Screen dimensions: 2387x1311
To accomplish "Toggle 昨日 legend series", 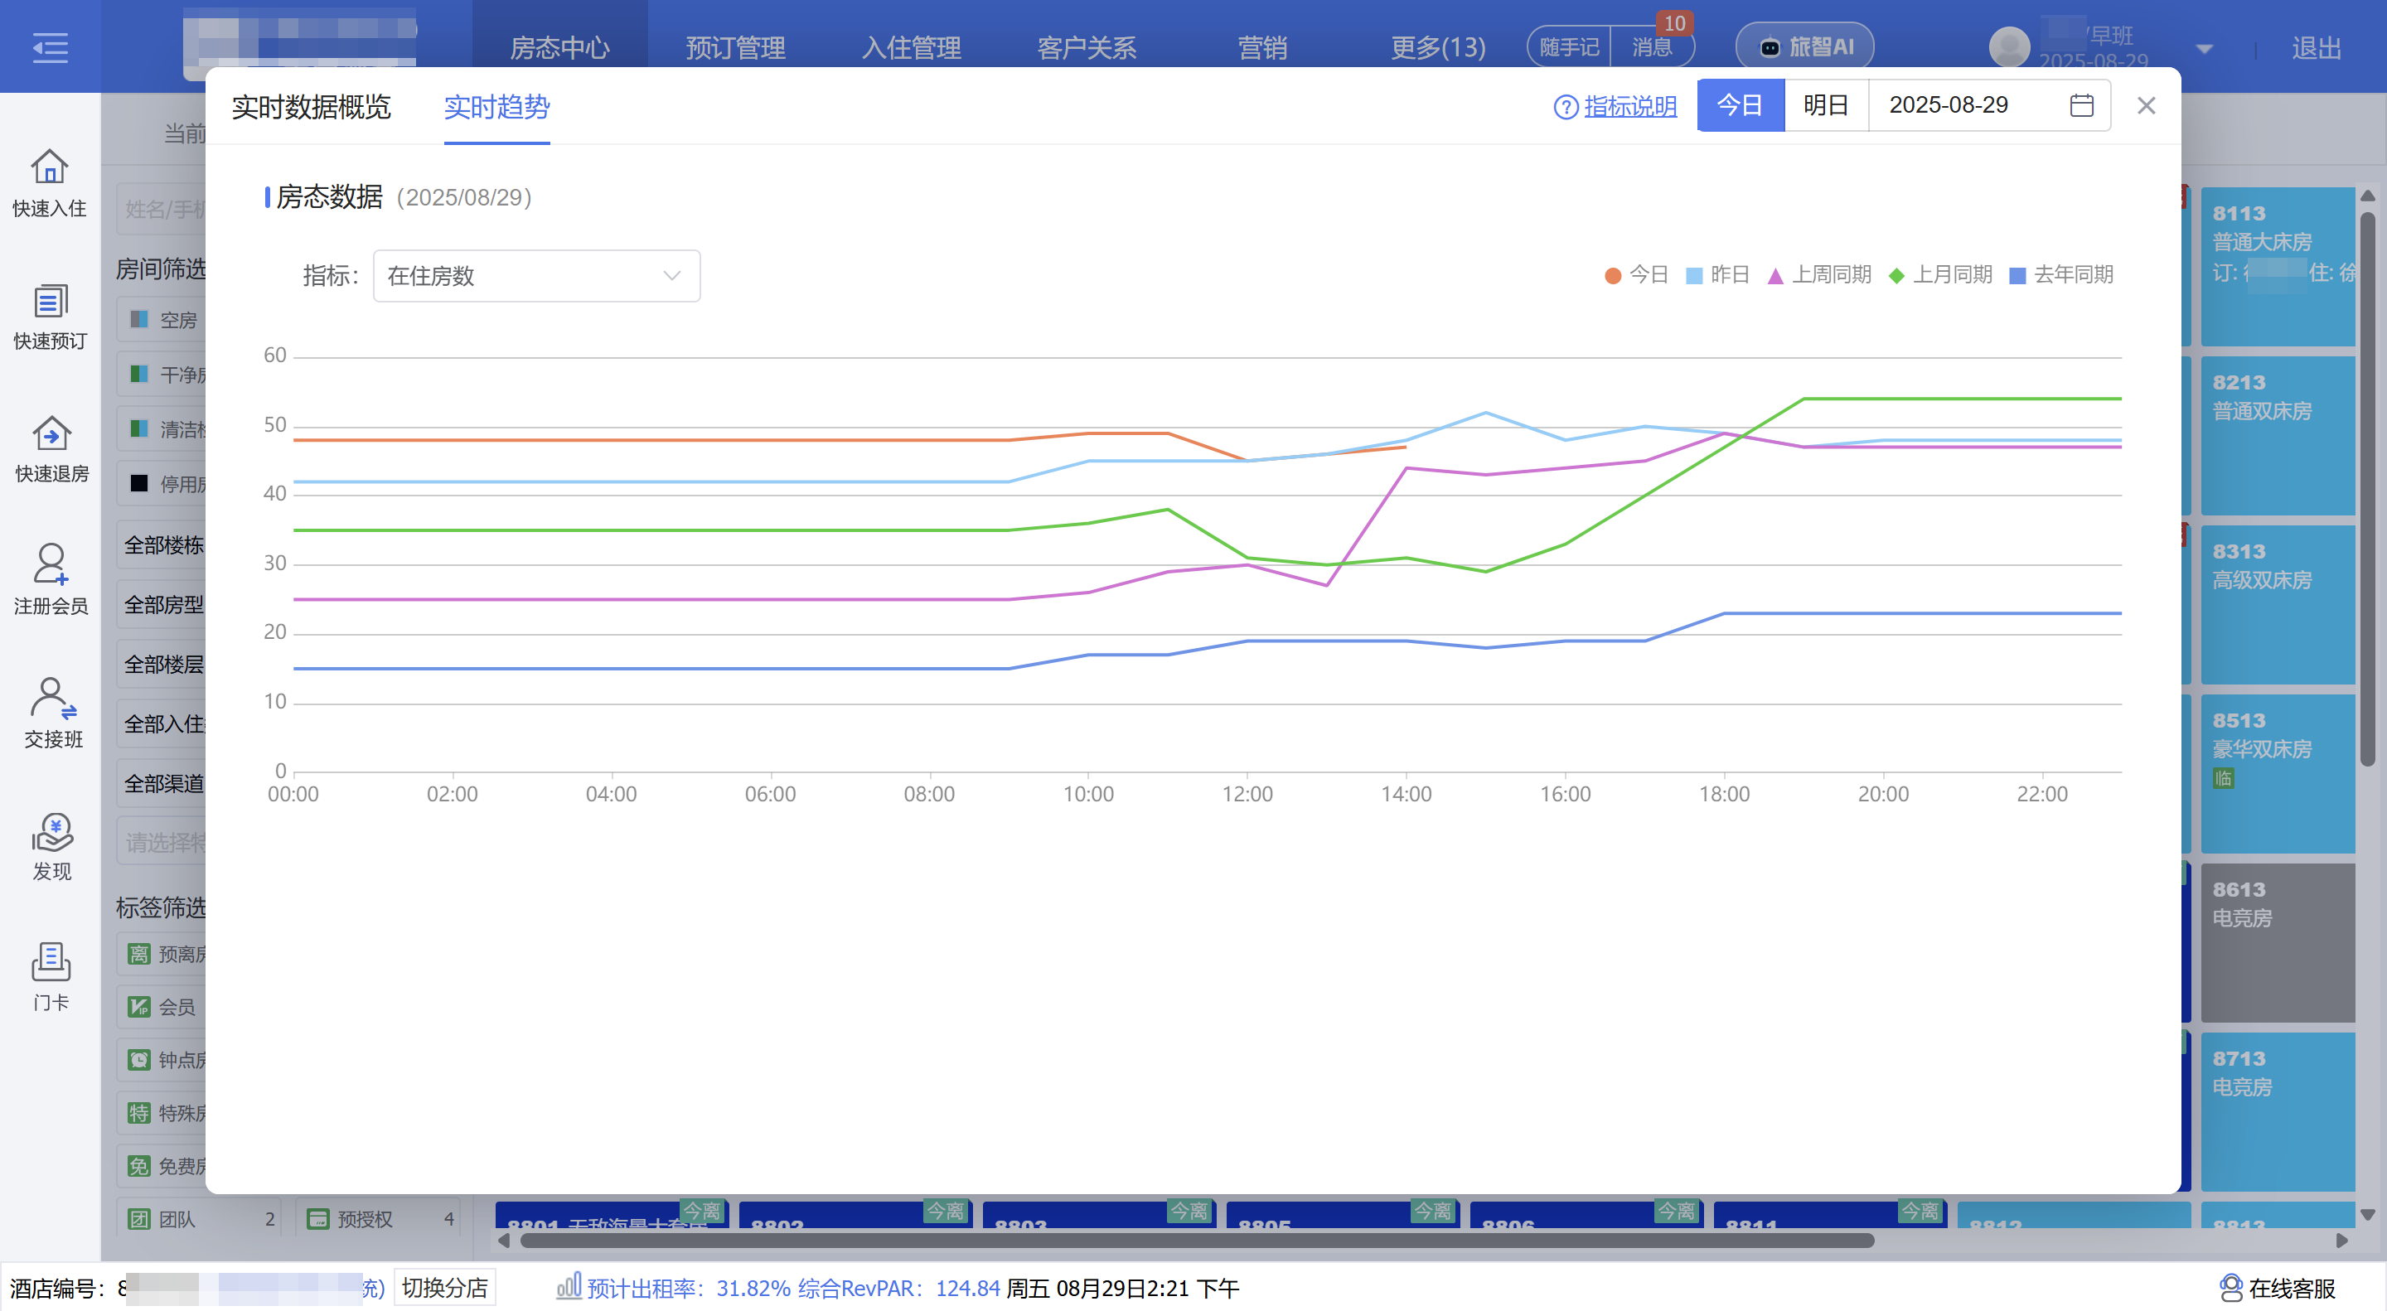I will (1717, 275).
